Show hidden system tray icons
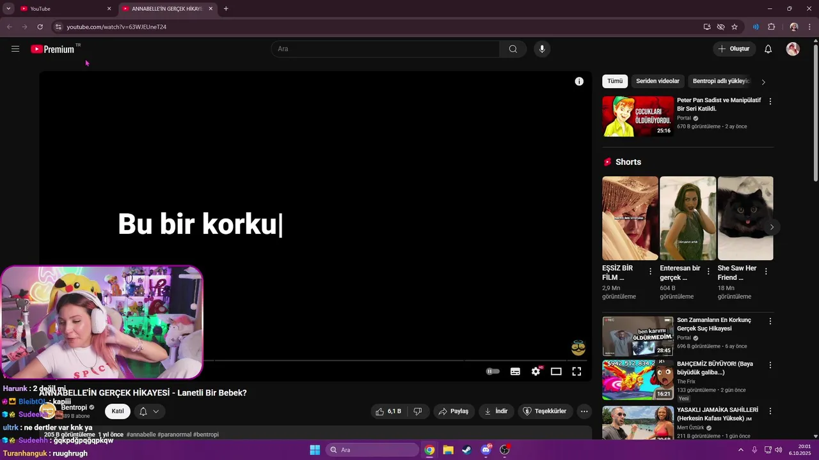The height and width of the screenshot is (460, 819). pos(741,450)
